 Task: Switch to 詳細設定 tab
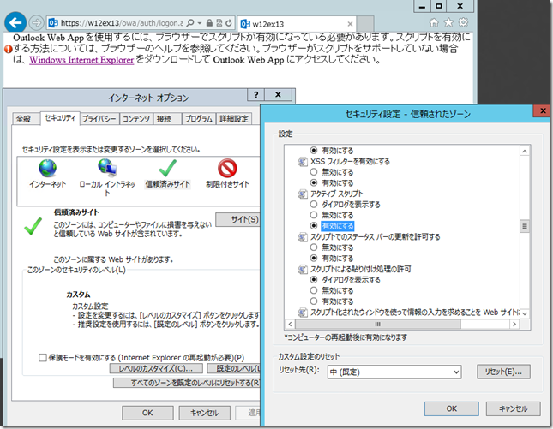[234, 119]
